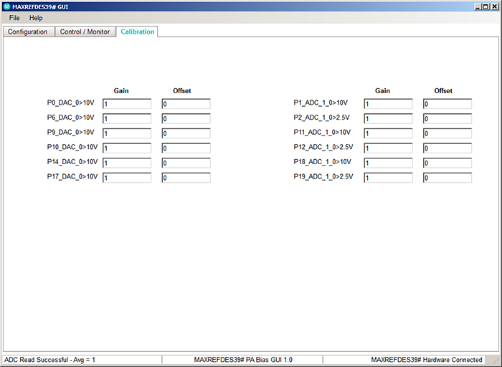This screenshot has width=502, height=367.
Task: Focus the P6_DAC_0>10V Gain input
Action: pos(127,118)
